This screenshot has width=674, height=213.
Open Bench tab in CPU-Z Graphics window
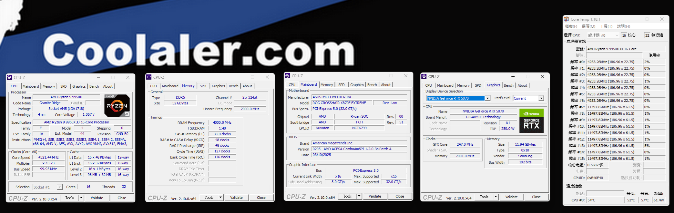509,85
